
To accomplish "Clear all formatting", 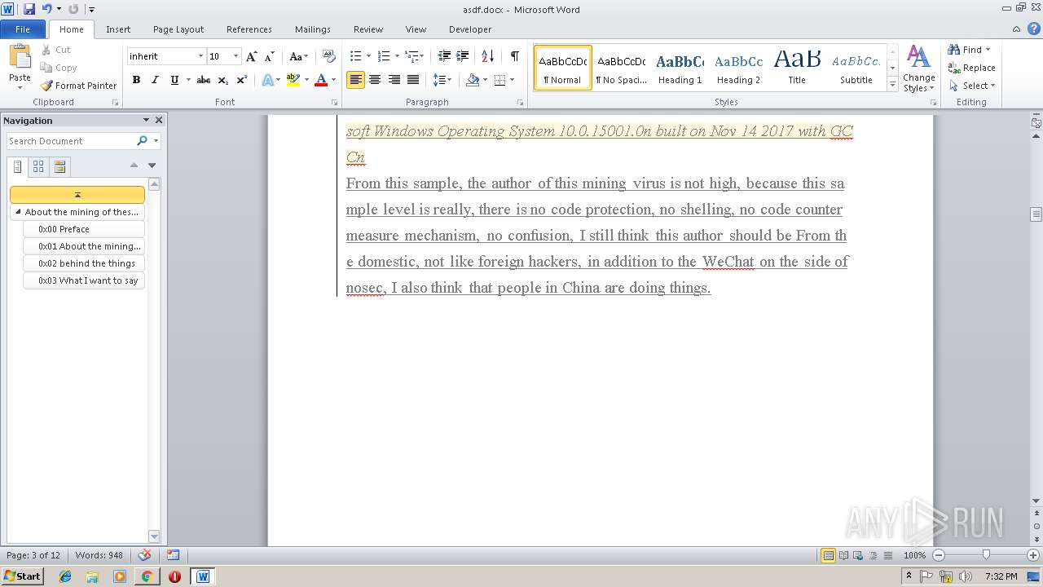I will coord(329,56).
